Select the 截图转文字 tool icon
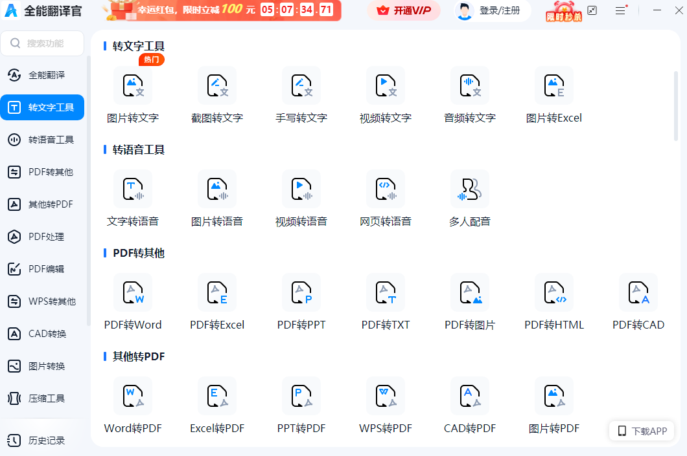This screenshot has height=456, width=687. coord(217,86)
